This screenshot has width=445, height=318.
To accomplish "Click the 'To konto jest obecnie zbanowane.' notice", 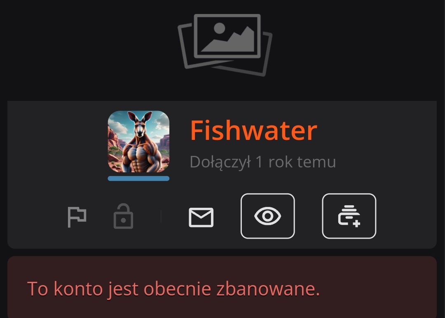I will click(173, 289).
